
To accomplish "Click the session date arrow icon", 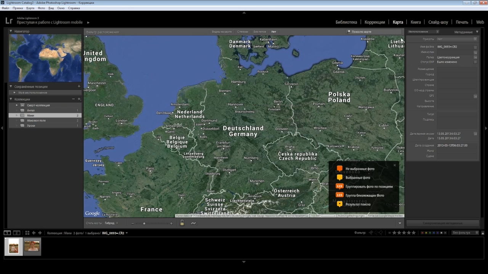I will tap(475, 134).
